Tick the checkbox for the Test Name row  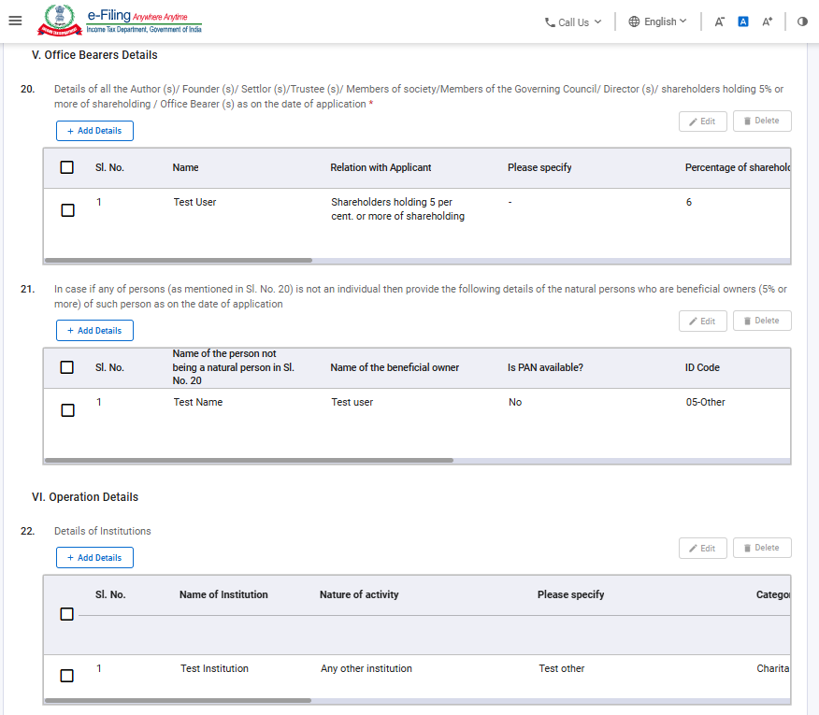(67, 410)
